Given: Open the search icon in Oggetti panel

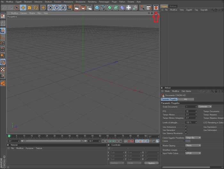Looking at the screenshot, I should 212,10.
